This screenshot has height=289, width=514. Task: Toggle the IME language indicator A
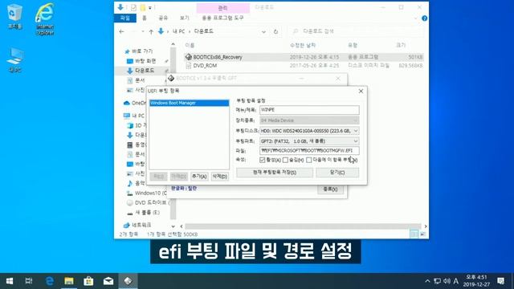point(456,281)
